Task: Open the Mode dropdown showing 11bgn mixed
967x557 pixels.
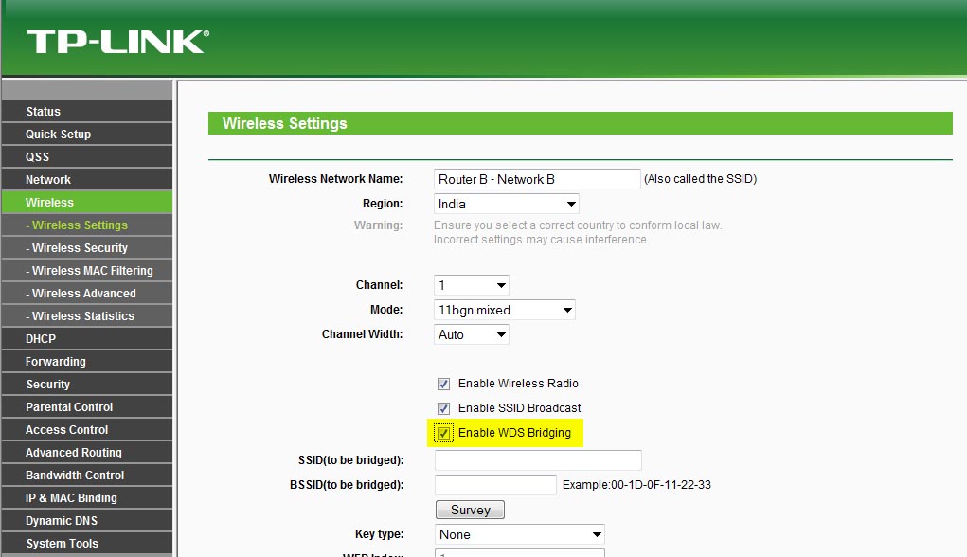Action: [505, 311]
